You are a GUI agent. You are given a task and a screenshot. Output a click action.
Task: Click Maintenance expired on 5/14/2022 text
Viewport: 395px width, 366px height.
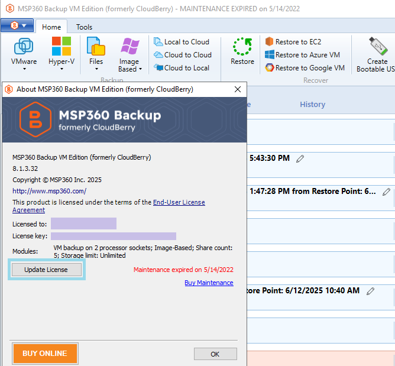coord(183,270)
